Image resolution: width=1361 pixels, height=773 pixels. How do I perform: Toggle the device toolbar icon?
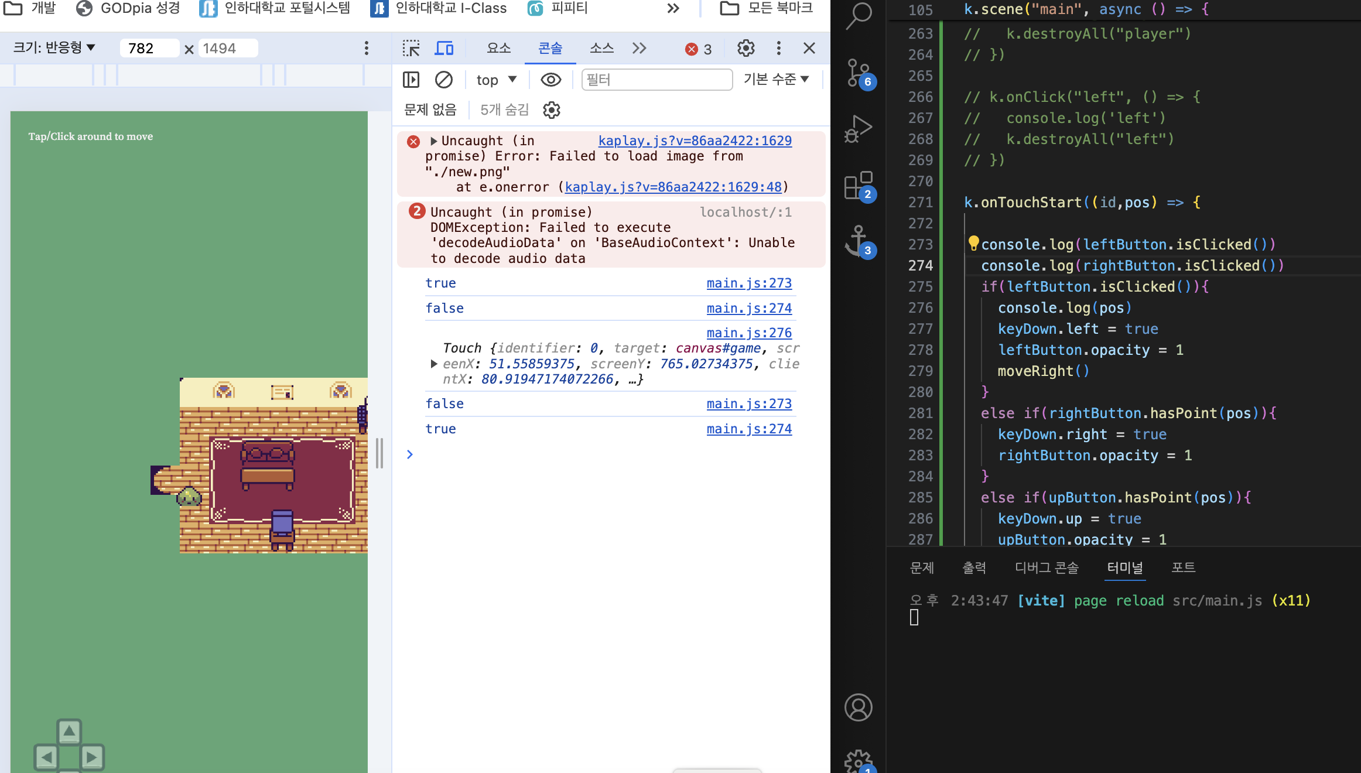[x=444, y=48]
